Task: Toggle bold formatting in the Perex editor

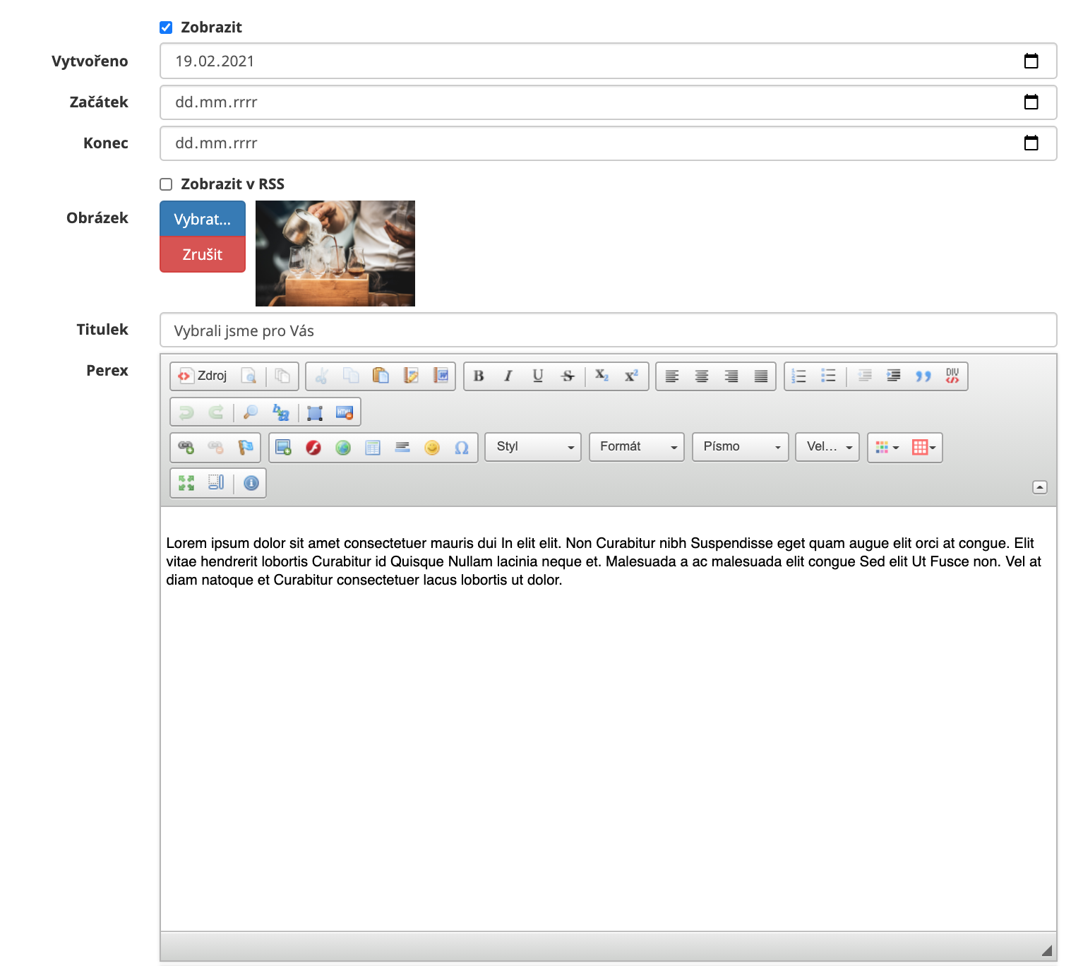Action: pyautogui.click(x=479, y=376)
